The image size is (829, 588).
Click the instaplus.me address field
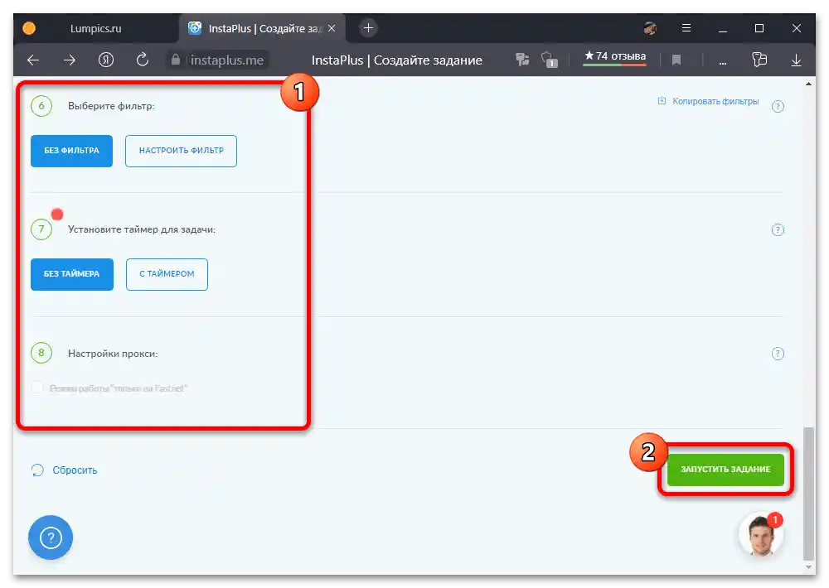tap(227, 60)
